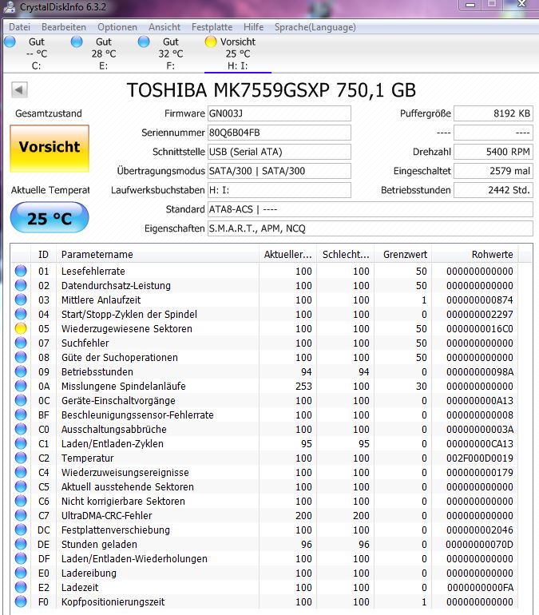This screenshot has width=539, height=615.
Task: Click the status icon for Ladereibung
Action: pyautogui.click(x=21, y=573)
